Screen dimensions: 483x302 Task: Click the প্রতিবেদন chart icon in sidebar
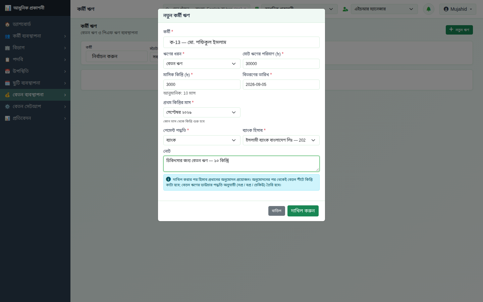(x=7, y=118)
